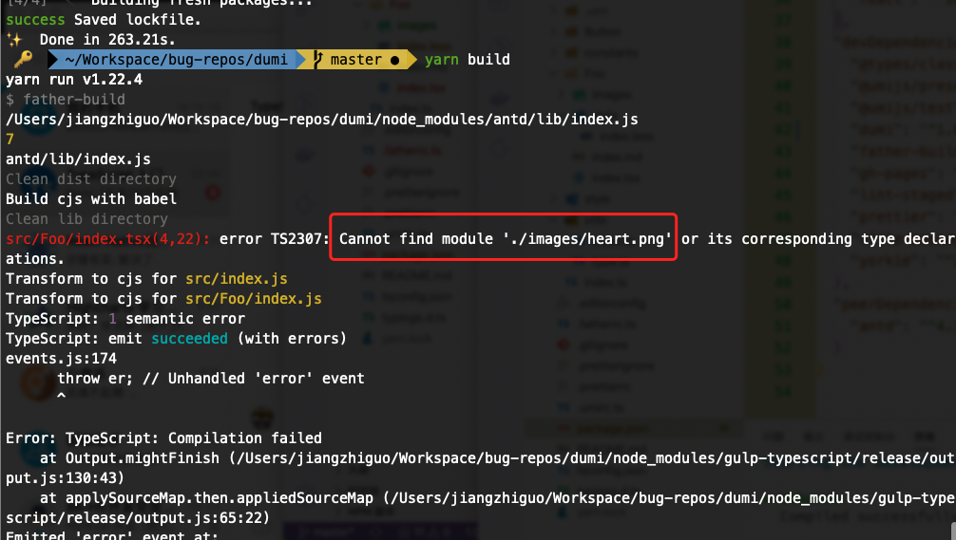Click the orange 'src/index.js' file path

coord(237,279)
